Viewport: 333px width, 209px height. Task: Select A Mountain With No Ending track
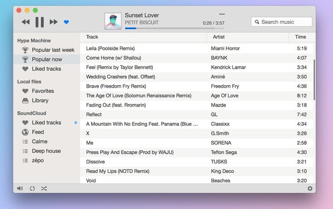pos(196,124)
